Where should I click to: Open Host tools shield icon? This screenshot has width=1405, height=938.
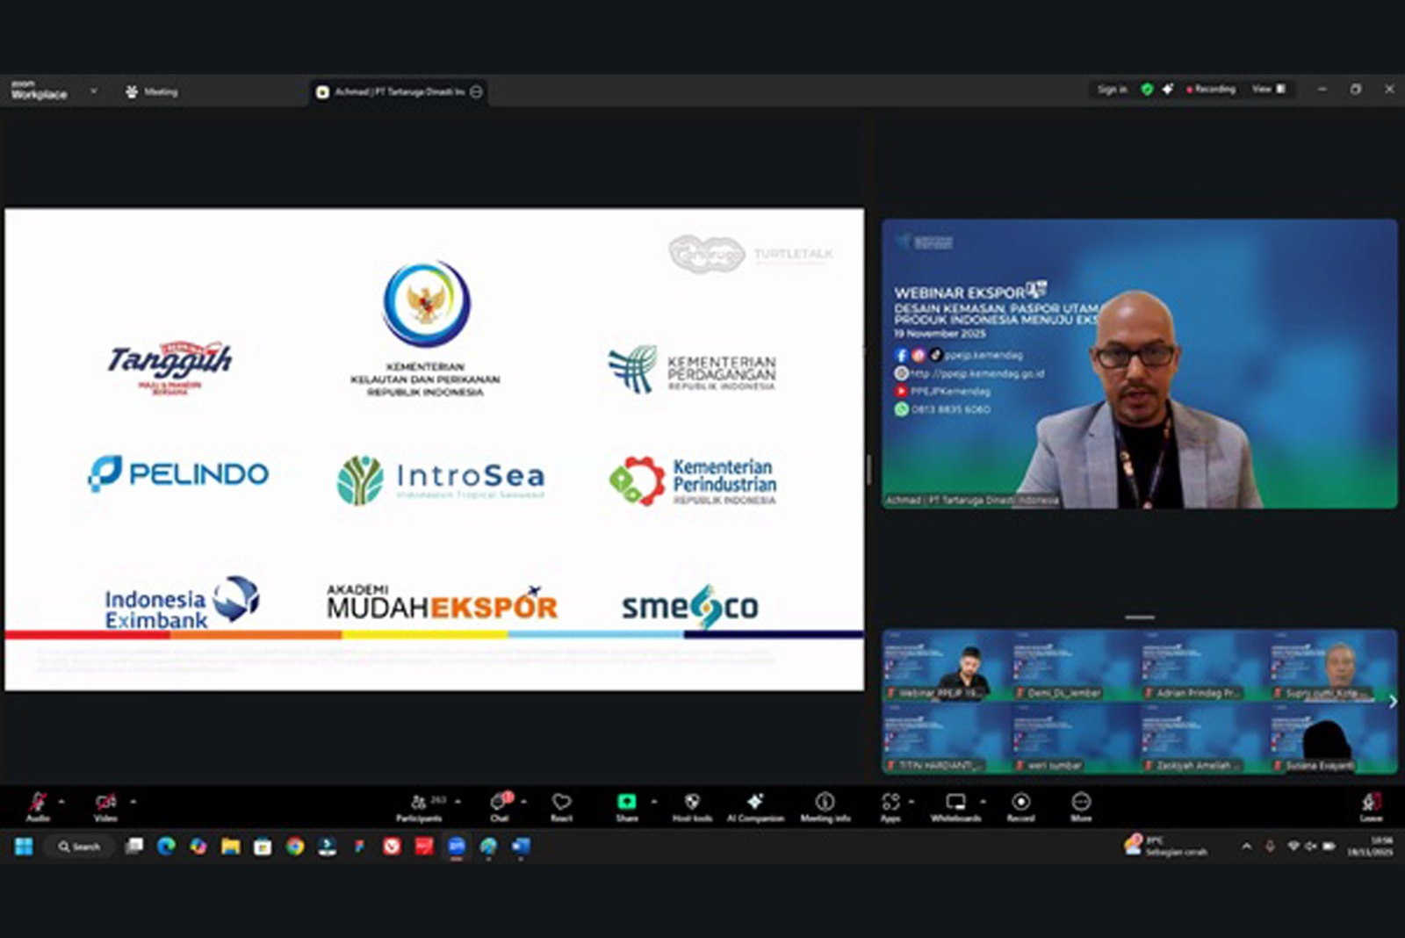(x=692, y=805)
